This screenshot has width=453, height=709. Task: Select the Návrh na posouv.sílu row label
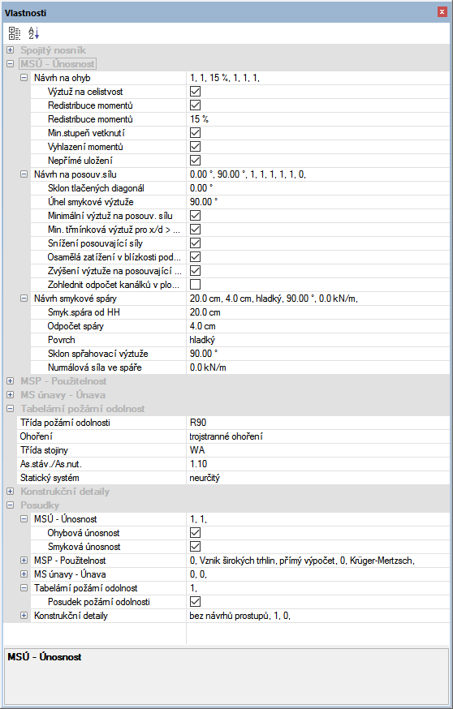click(x=75, y=174)
